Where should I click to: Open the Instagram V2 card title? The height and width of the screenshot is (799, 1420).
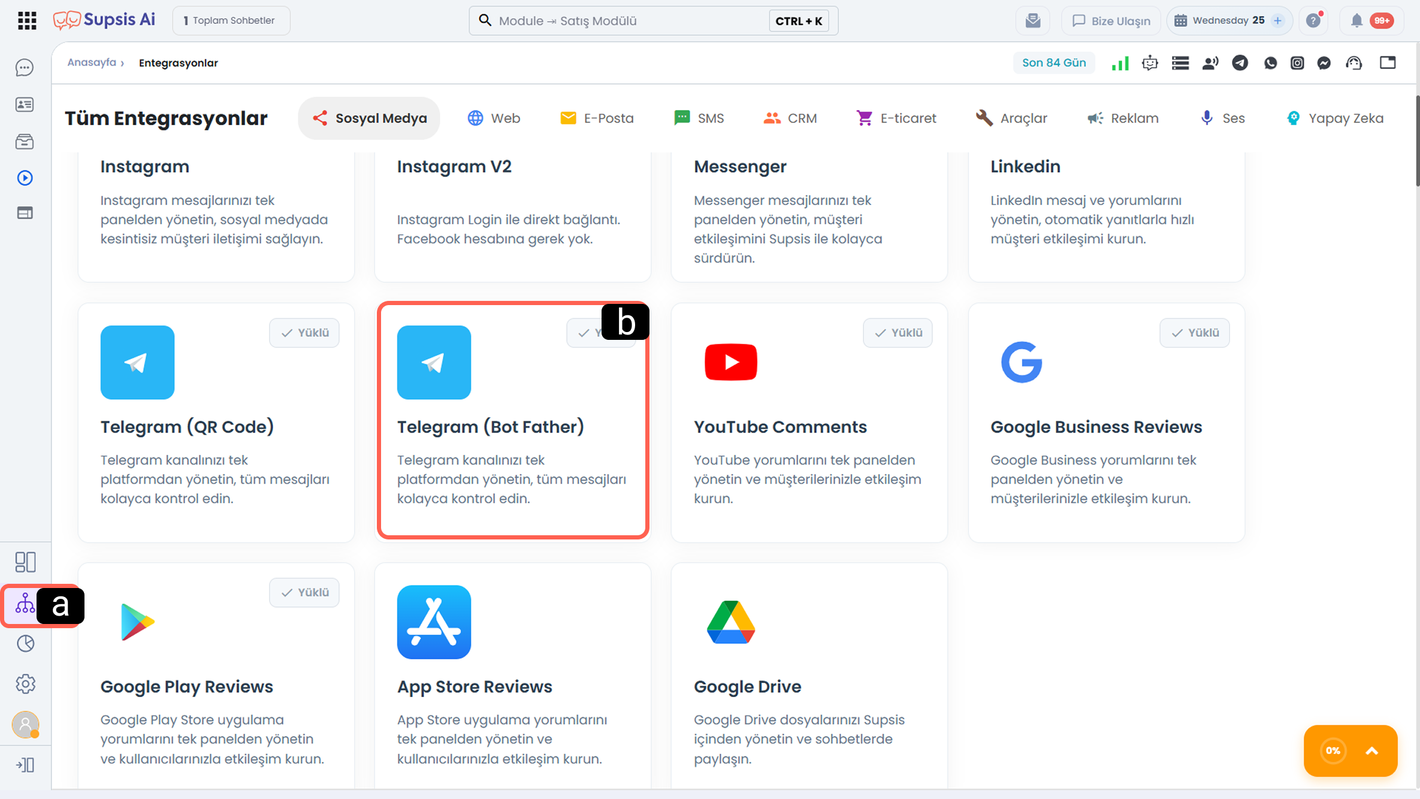pos(454,167)
